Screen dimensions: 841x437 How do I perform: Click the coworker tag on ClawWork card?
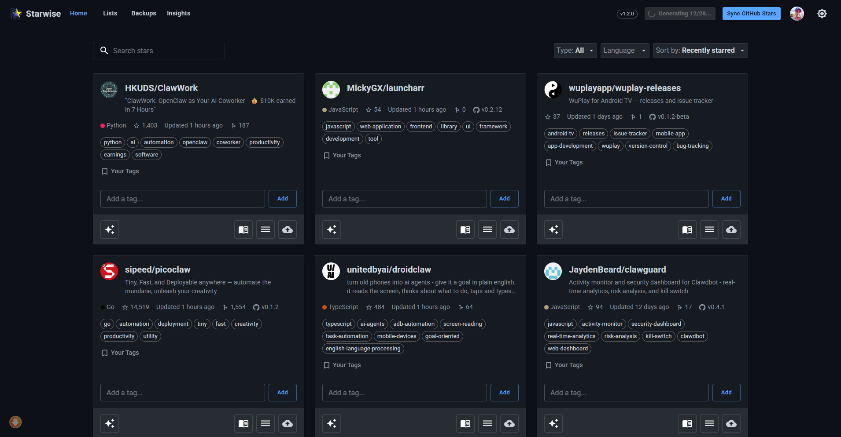click(228, 142)
